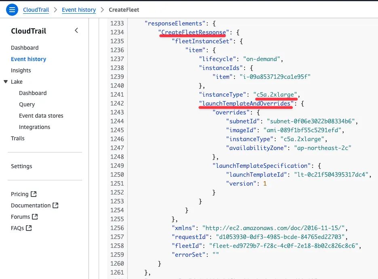Click template ID "lt-0c21f504395317dc4"

tap(331, 175)
